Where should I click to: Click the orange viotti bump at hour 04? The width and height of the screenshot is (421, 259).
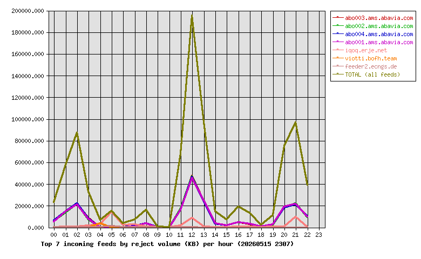pos(100,223)
